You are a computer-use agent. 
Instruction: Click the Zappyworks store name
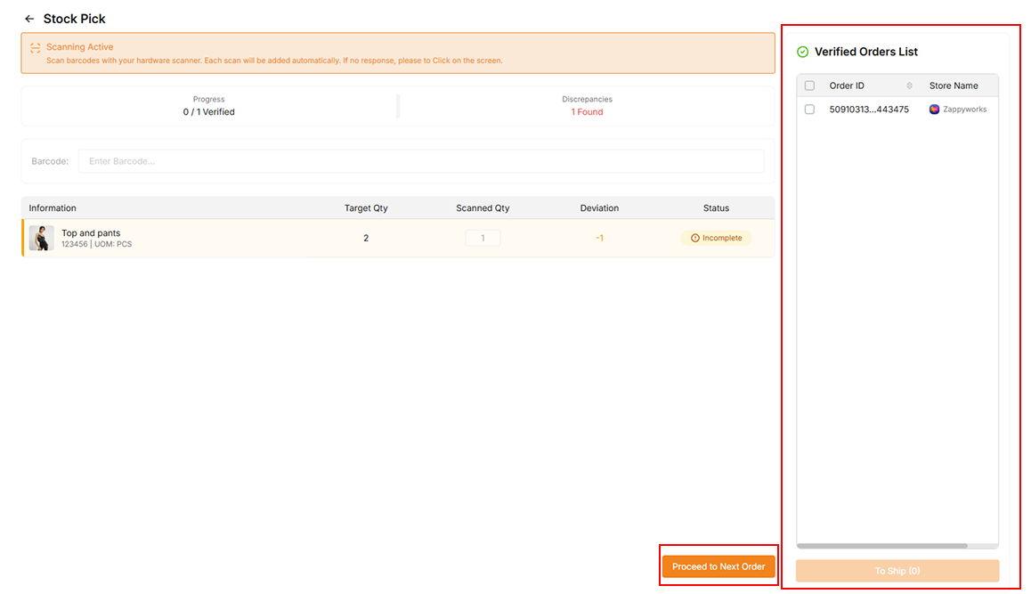click(x=964, y=110)
